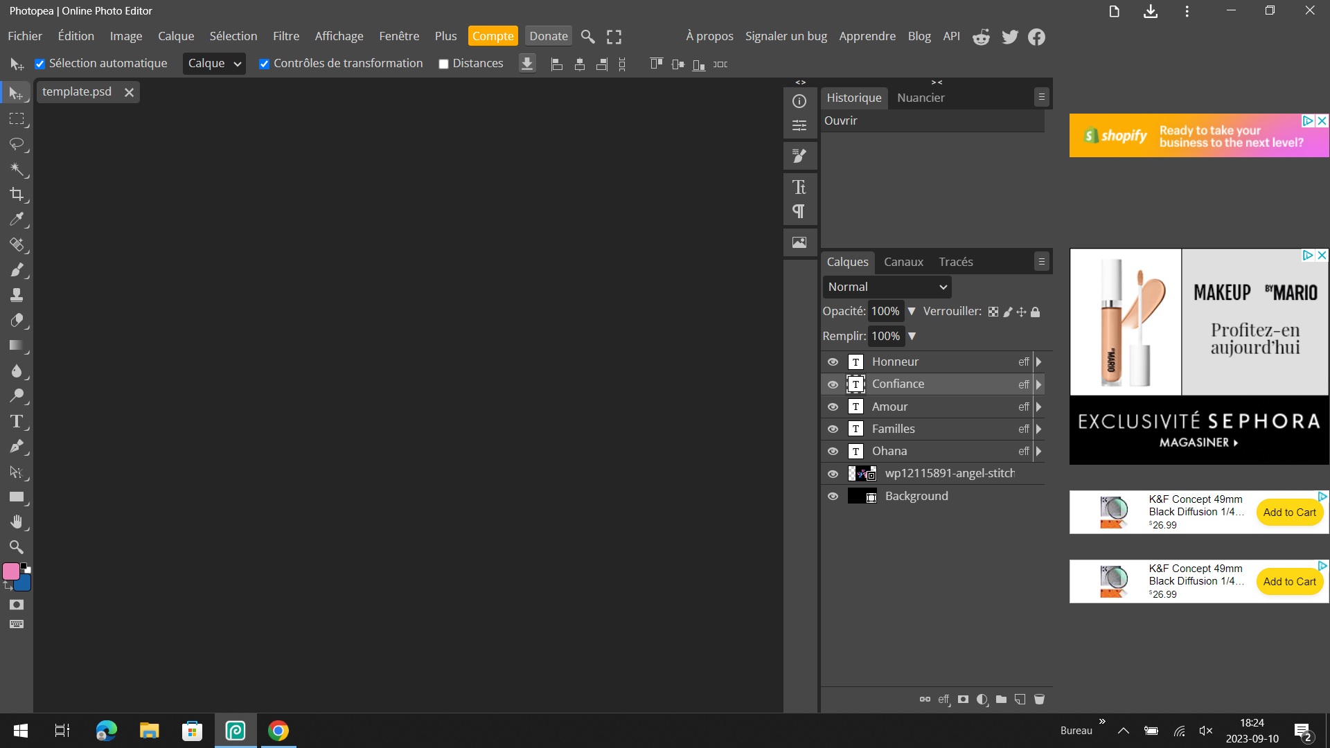Click the foreground color swatch
Screen dimensions: 1330x748
(x=11, y=572)
